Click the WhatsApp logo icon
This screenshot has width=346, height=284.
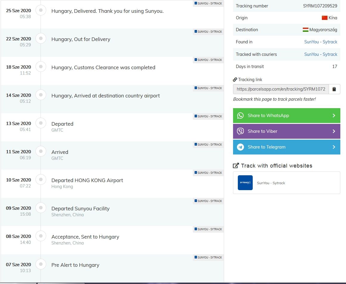click(240, 116)
